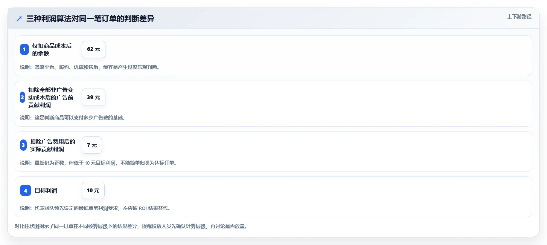Click the note mentioning 10 元目标利润
The width and height of the screenshot is (547, 245).
point(98,163)
